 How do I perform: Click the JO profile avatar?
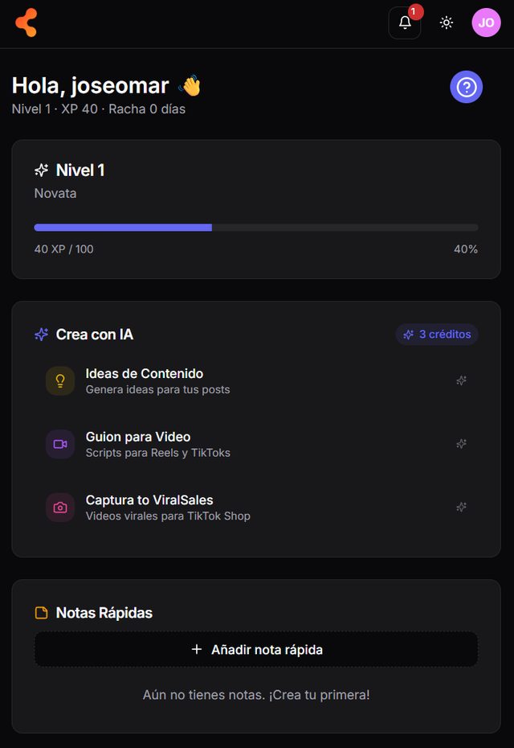(x=486, y=23)
